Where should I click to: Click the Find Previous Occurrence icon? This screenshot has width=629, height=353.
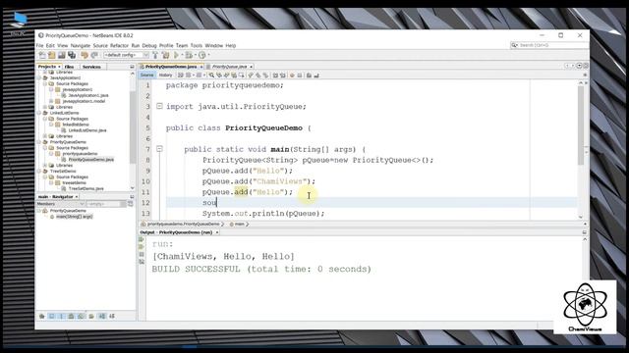pos(219,75)
